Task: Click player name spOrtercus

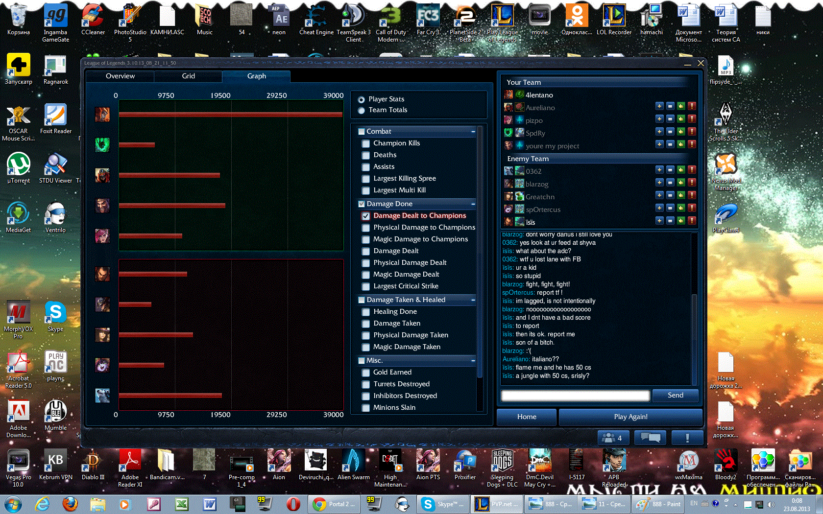Action: [543, 210]
